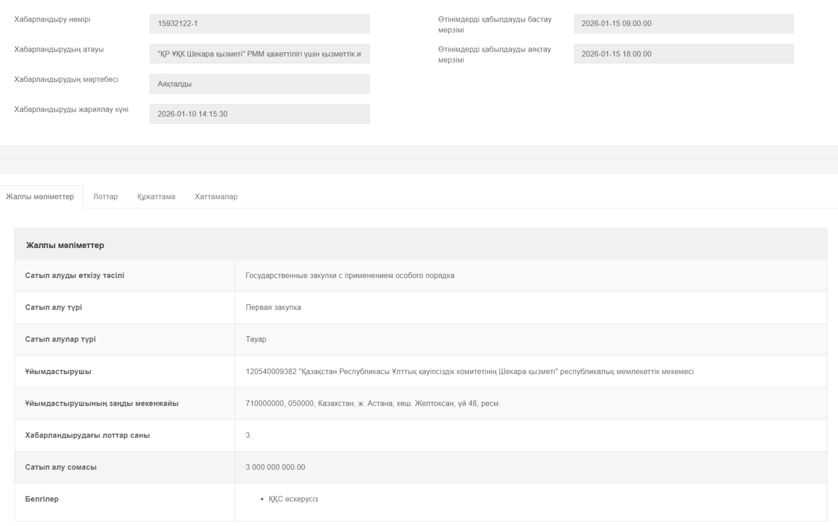Viewport: 838px width, 526px height.
Task: Go to the Құжаттама tab
Action: click(x=156, y=197)
